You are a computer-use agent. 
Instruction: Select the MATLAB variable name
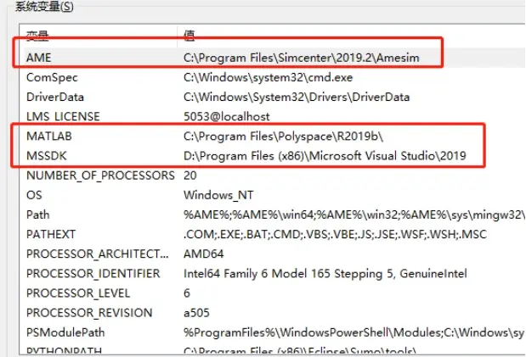[49, 137]
